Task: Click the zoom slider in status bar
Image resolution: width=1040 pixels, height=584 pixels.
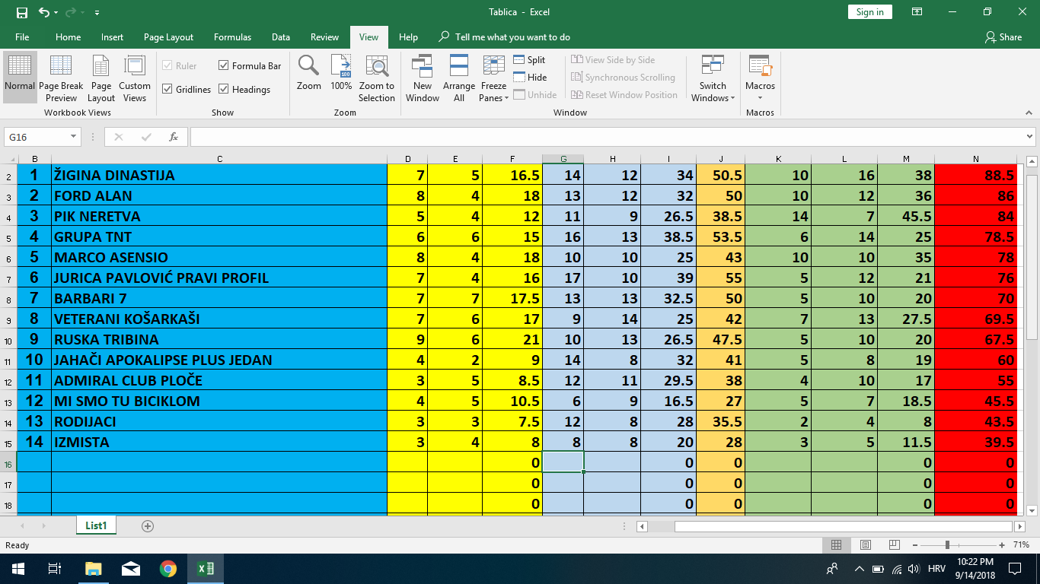Action: click(947, 545)
